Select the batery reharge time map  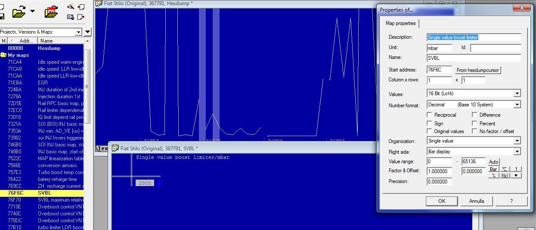coord(42,179)
